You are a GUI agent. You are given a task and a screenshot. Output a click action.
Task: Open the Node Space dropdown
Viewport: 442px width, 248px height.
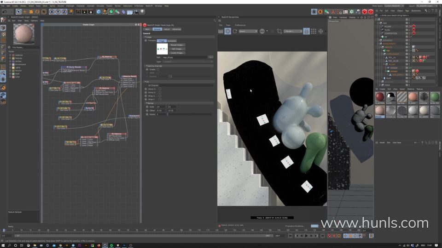click(394, 6)
